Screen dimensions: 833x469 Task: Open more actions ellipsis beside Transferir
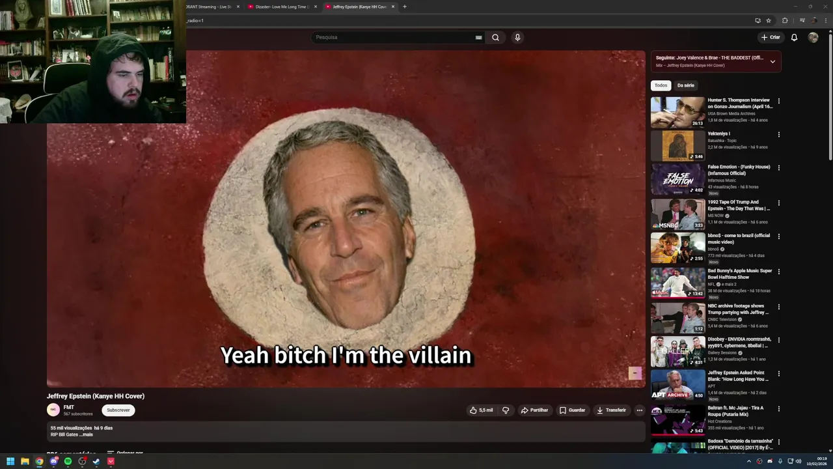coord(640,410)
